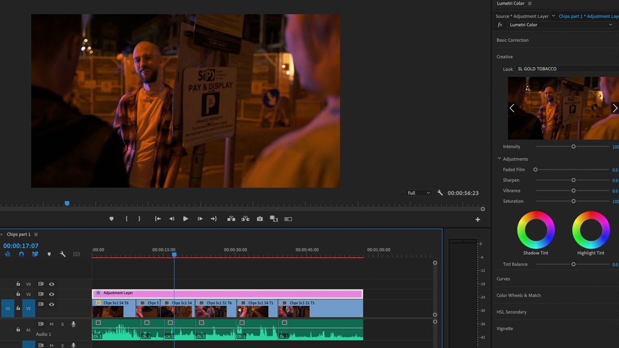Toggle Snap magnet in the timeline

(21, 254)
